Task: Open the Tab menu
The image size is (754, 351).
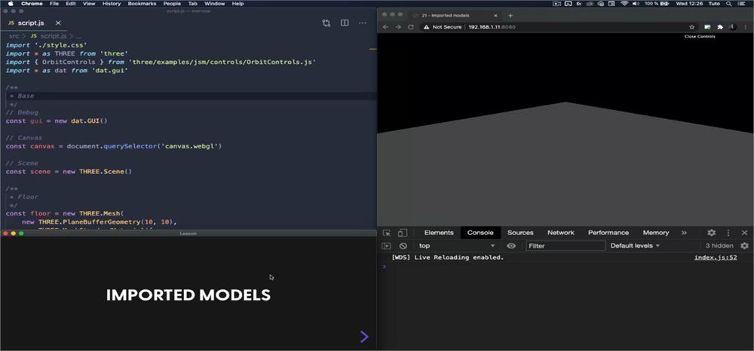Action: (x=193, y=3)
